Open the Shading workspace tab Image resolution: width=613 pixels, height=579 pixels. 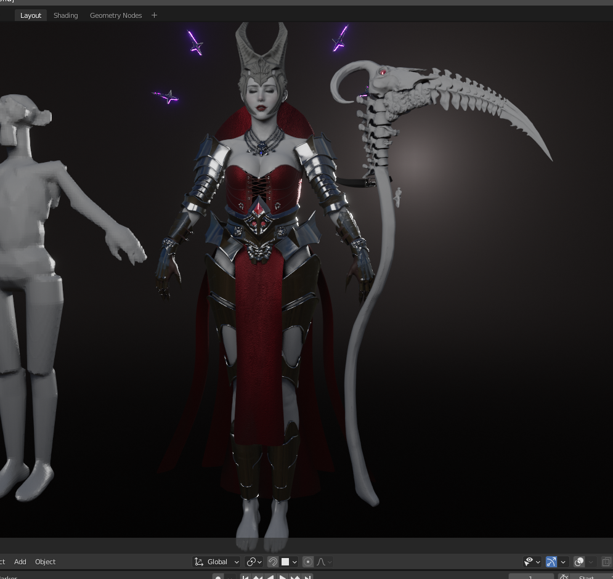pyautogui.click(x=66, y=15)
